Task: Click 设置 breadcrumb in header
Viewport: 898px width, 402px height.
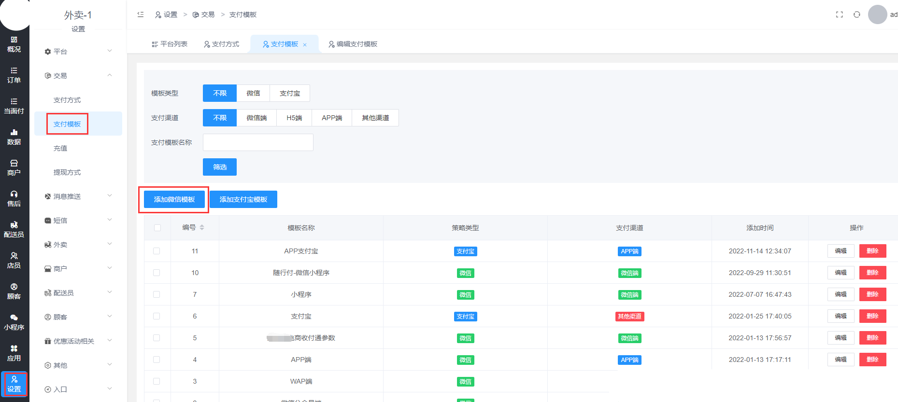Action: [x=166, y=14]
